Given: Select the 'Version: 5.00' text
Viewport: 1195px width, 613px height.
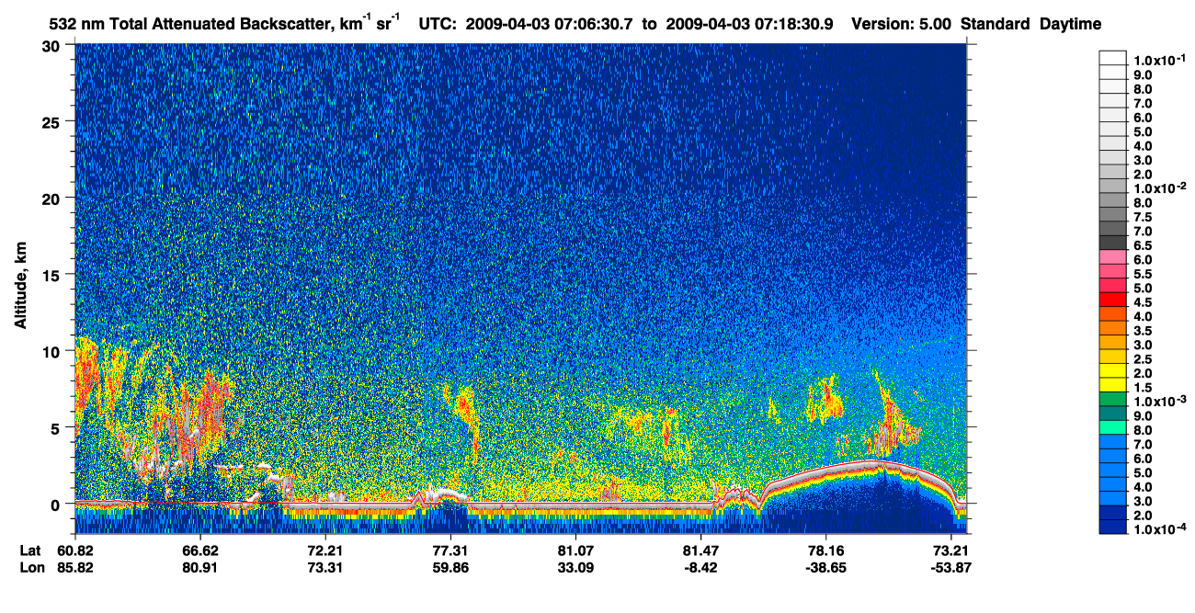Looking at the screenshot, I should pos(902,25).
